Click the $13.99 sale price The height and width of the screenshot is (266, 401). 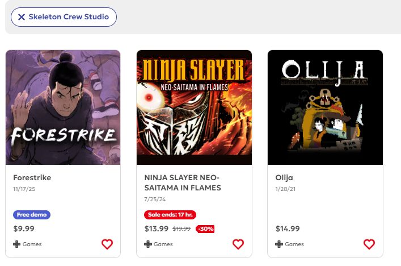click(x=157, y=228)
